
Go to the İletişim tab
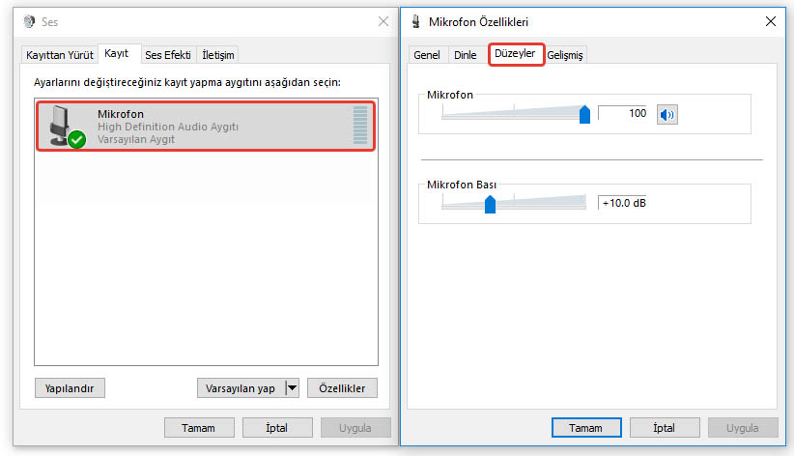218,55
